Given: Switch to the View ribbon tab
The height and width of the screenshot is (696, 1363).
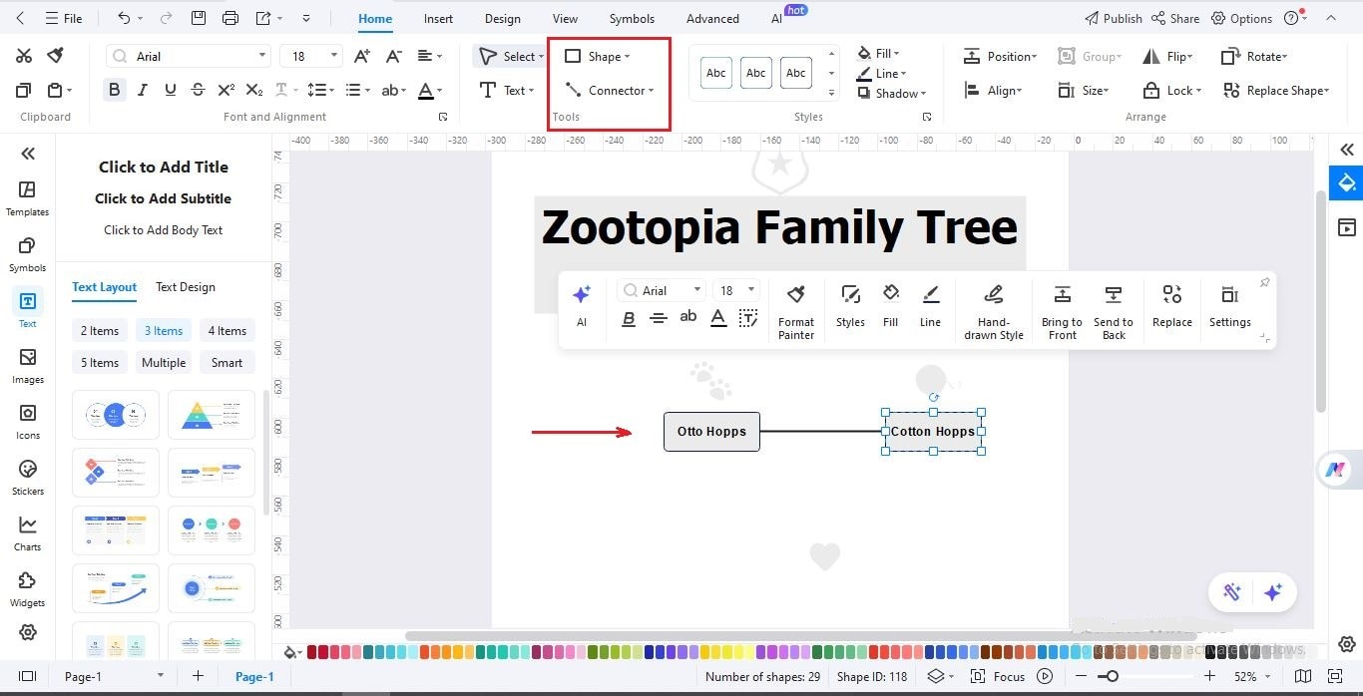Looking at the screenshot, I should [x=565, y=18].
